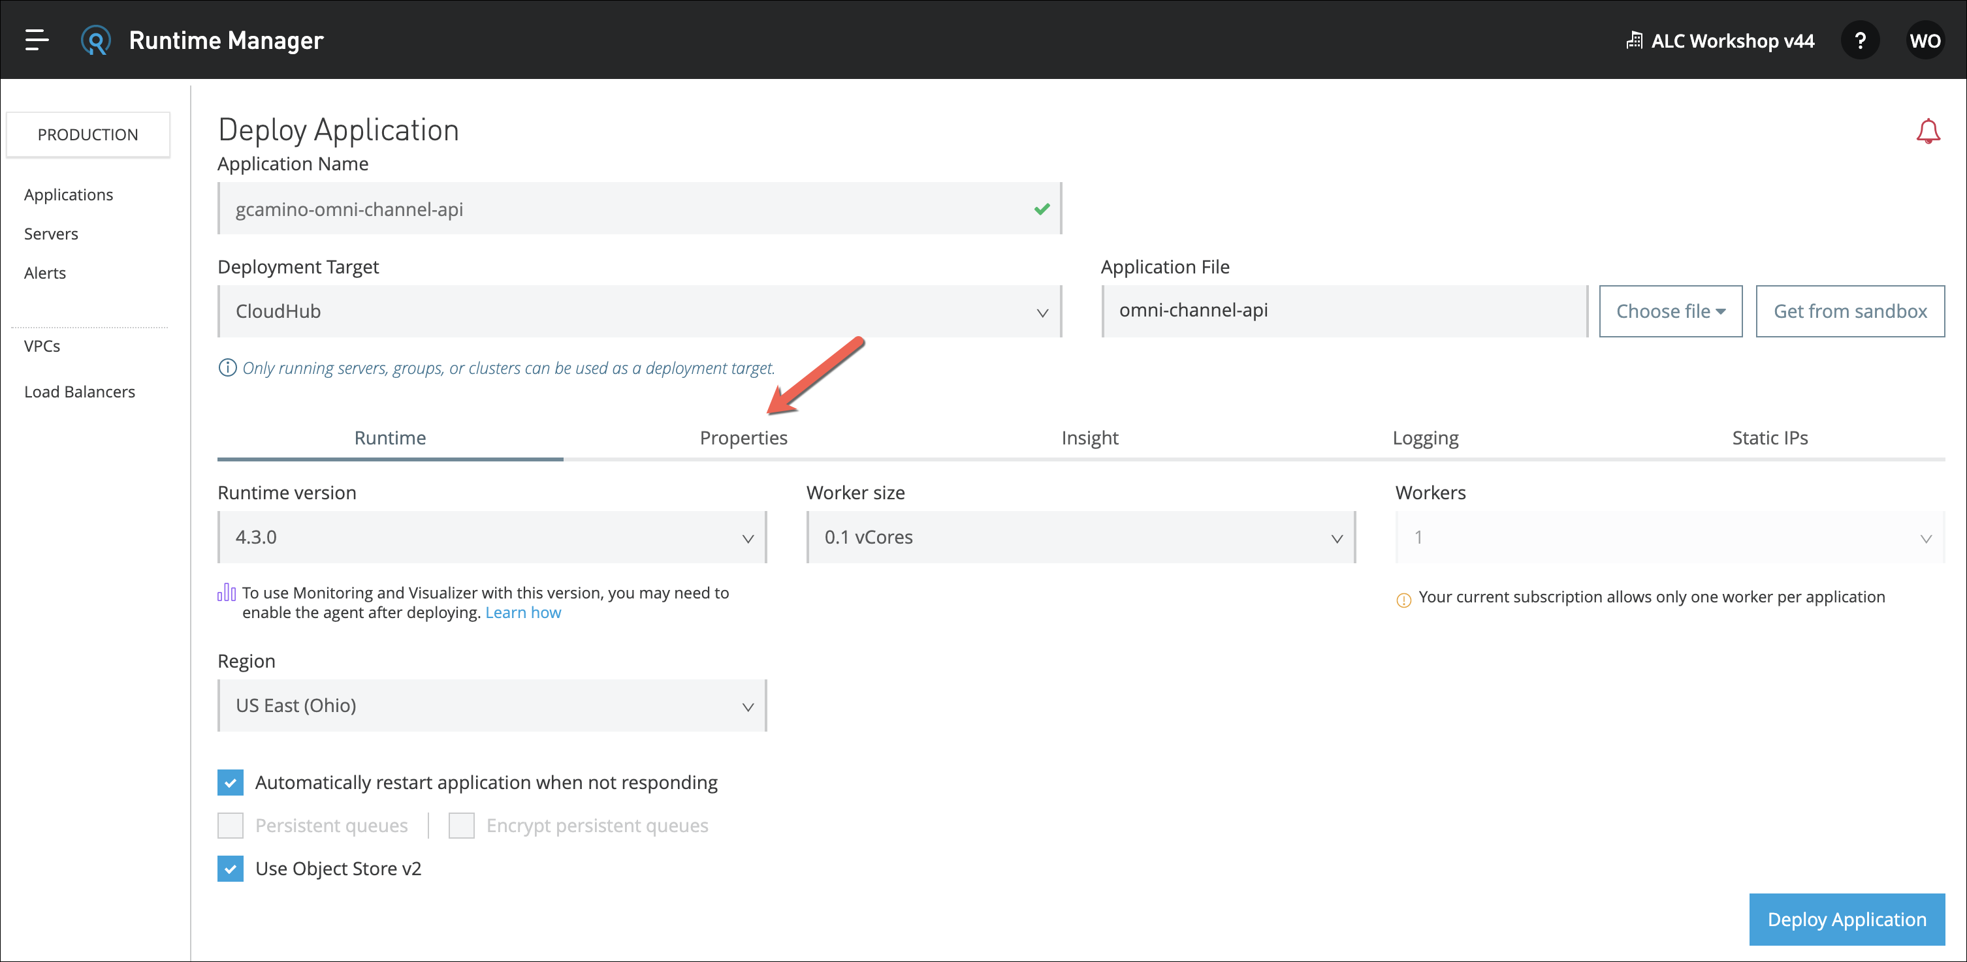Click the Region label
Screen dimensions: 1967x962
pyautogui.click(x=247, y=661)
